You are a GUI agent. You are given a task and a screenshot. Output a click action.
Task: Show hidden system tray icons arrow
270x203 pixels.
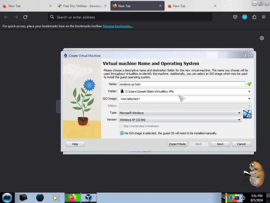click(224, 198)
